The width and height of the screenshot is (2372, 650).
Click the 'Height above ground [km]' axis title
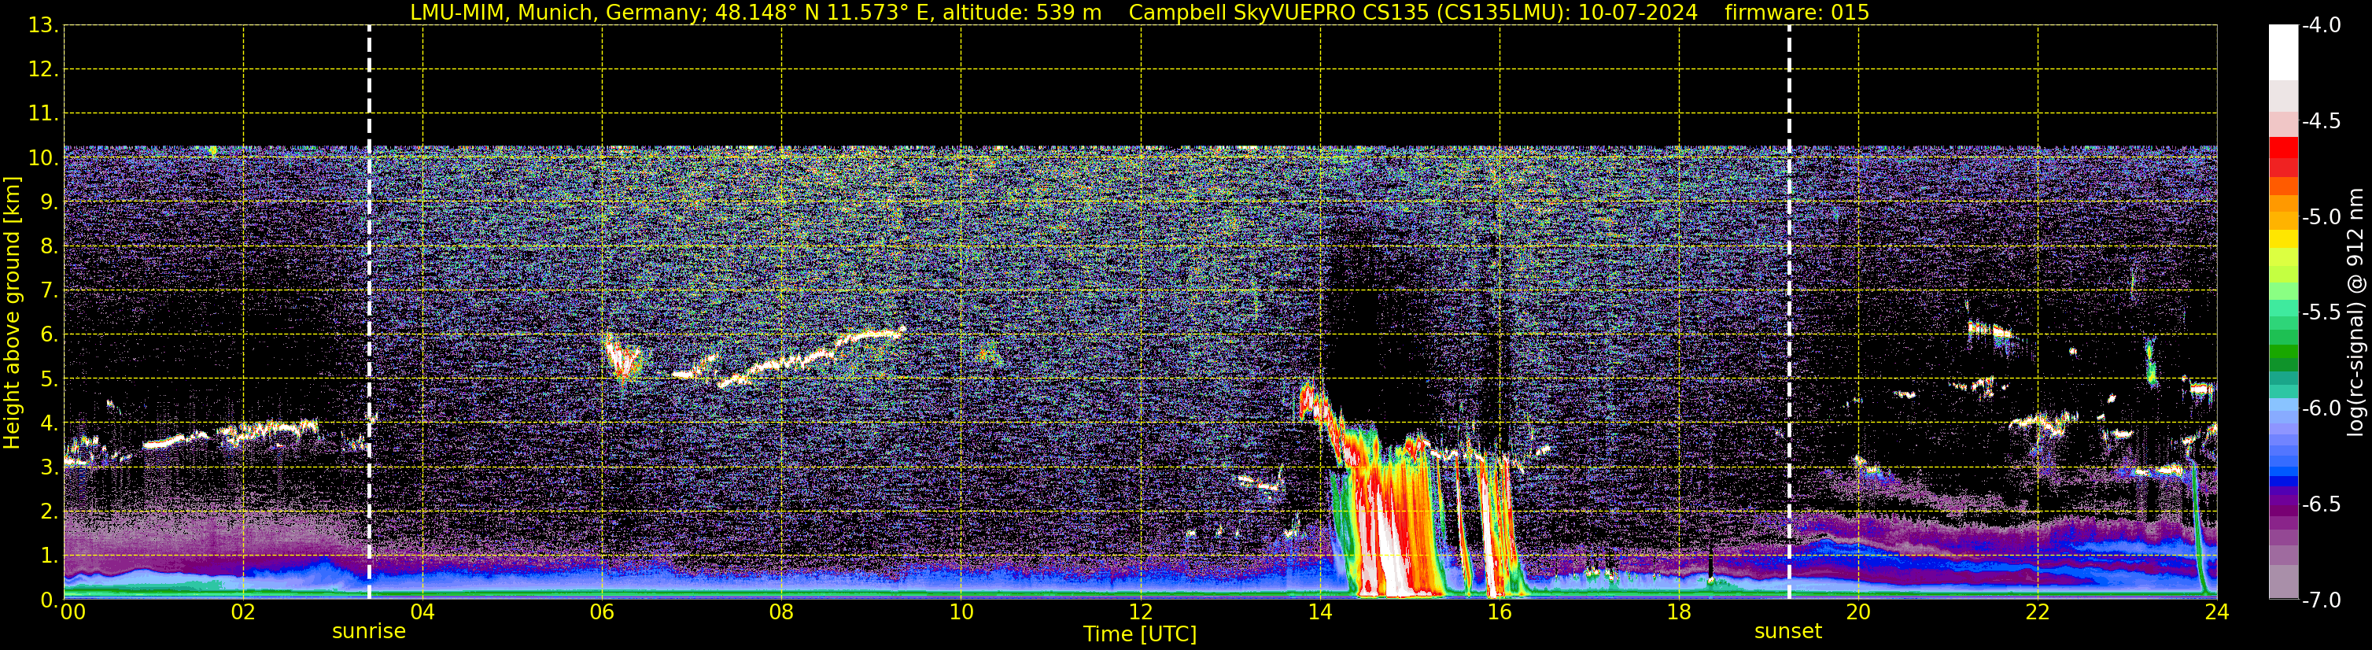click(x=12, y=313)
